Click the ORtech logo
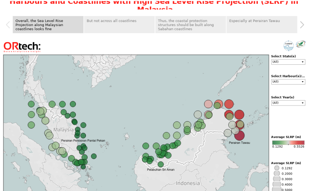 coord(22,47)
